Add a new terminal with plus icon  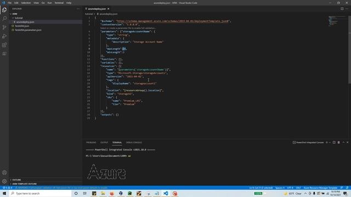click(x=327, y=142)
